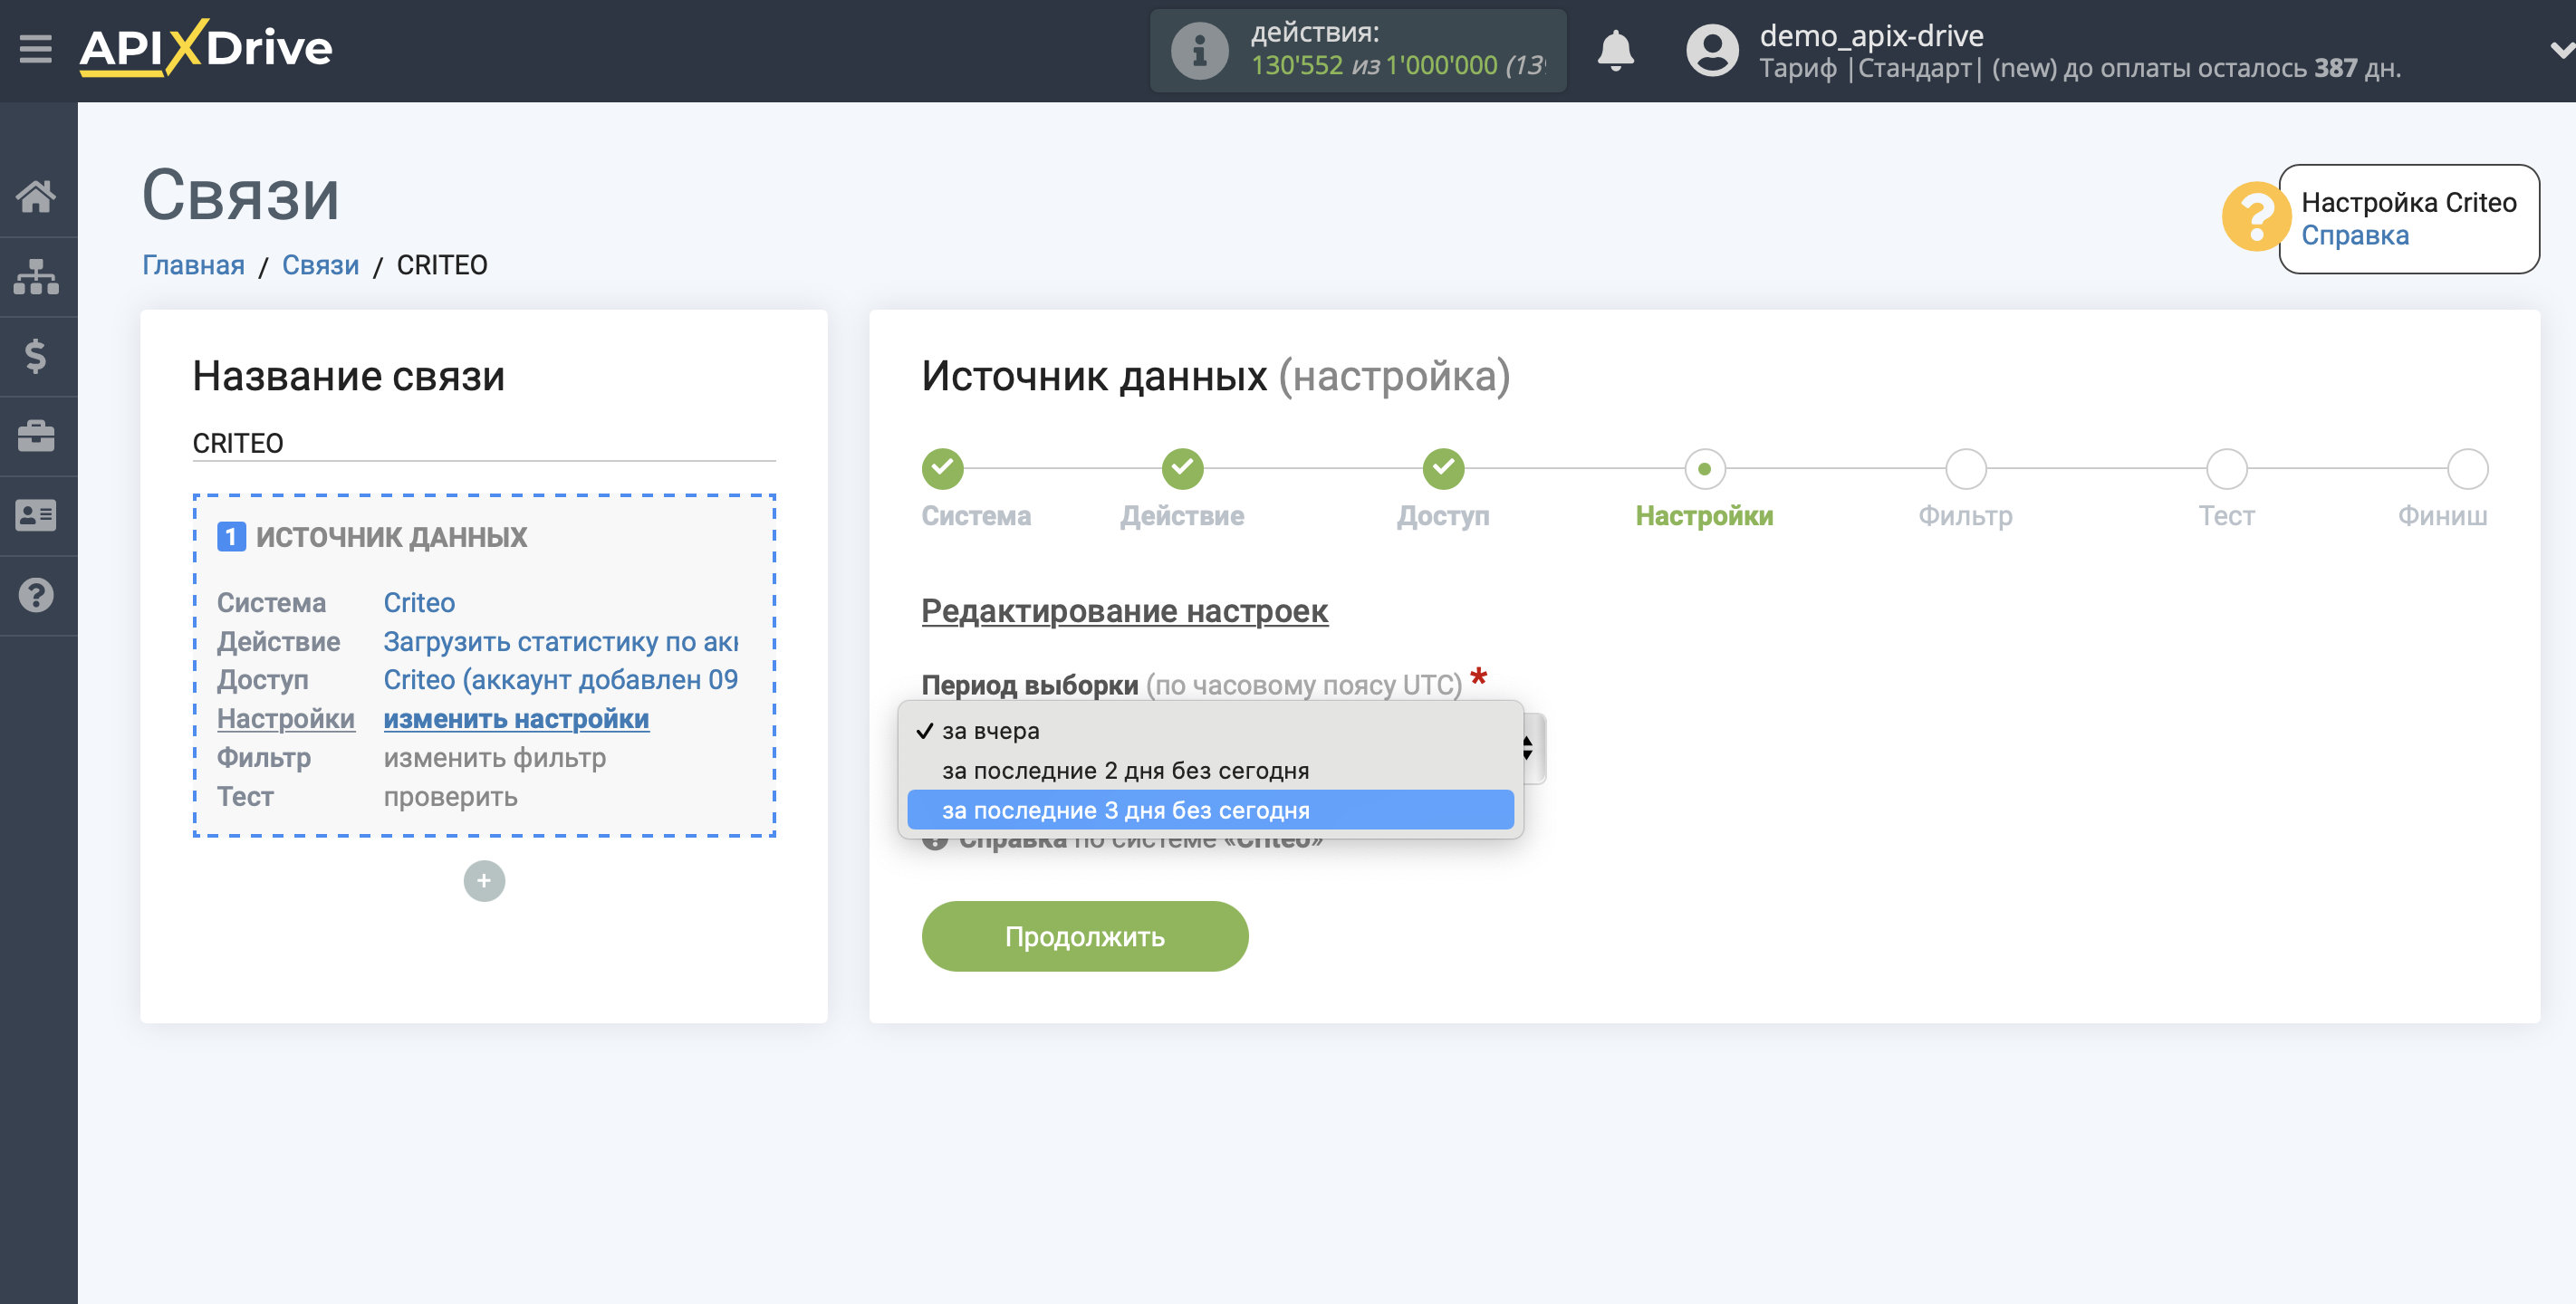This screenshot has width=2576, height=1304.
Task: Click the Продолжить button
Action: click(1085, 936)
